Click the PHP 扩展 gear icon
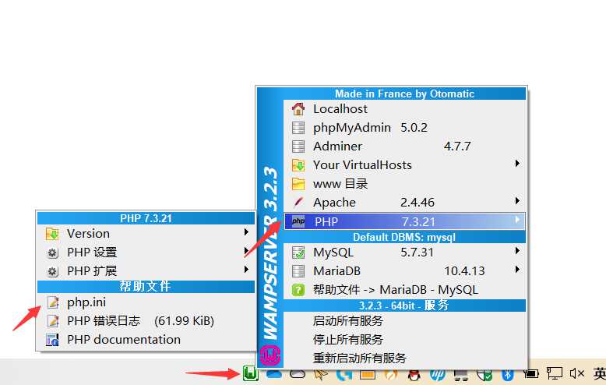Screen dimensions: 606x385 pyautogui.click(x=52, y=271)
